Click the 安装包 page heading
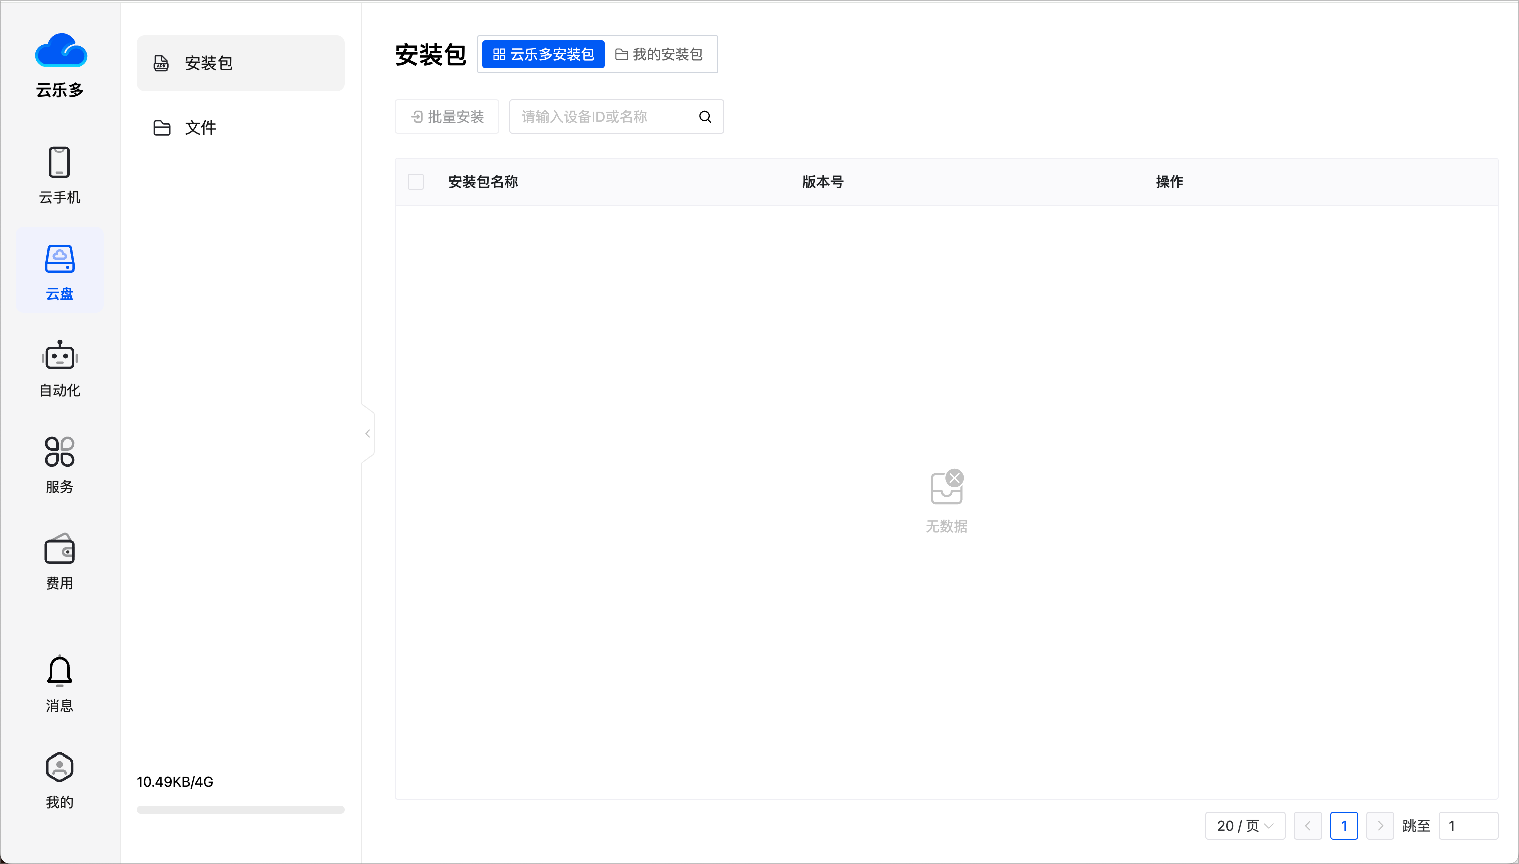 [431, 55]
